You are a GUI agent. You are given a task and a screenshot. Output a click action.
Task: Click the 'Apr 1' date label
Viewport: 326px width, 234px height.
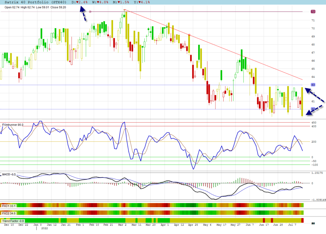click(x=165, y=225)
